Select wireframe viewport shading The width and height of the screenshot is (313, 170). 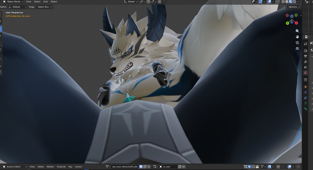[x=283, y=2]
